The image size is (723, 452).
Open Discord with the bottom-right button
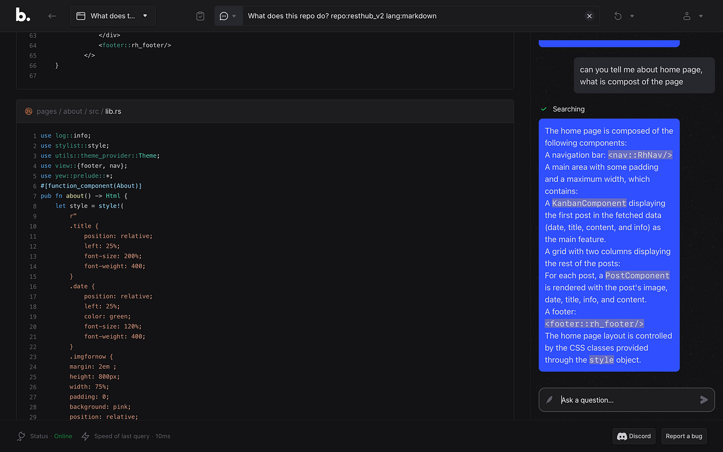(633, 436)
